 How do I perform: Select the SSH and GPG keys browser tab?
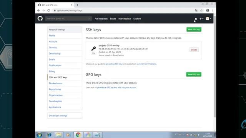pyautogui.click(x=55, y=5)
